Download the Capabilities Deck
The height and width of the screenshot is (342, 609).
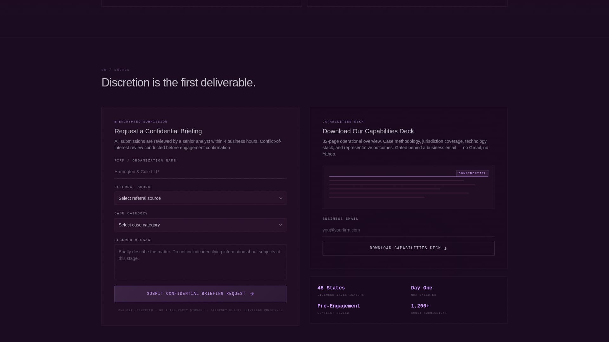coord(408,248)
